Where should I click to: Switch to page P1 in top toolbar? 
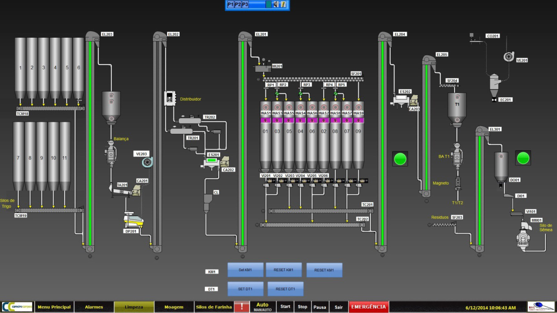(230, 4)
